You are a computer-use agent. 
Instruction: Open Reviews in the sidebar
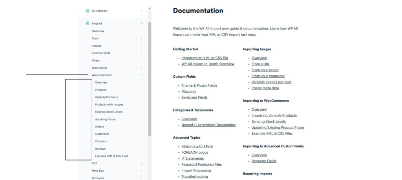click(100, 149)
